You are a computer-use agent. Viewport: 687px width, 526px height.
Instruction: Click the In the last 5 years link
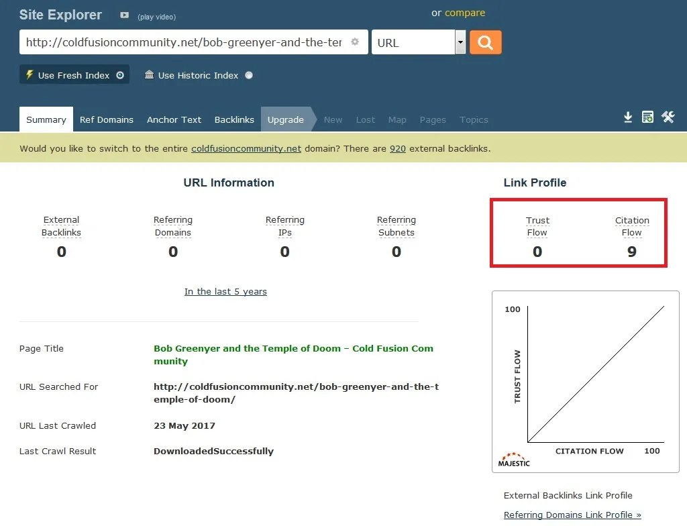click(x=225, y=291)
